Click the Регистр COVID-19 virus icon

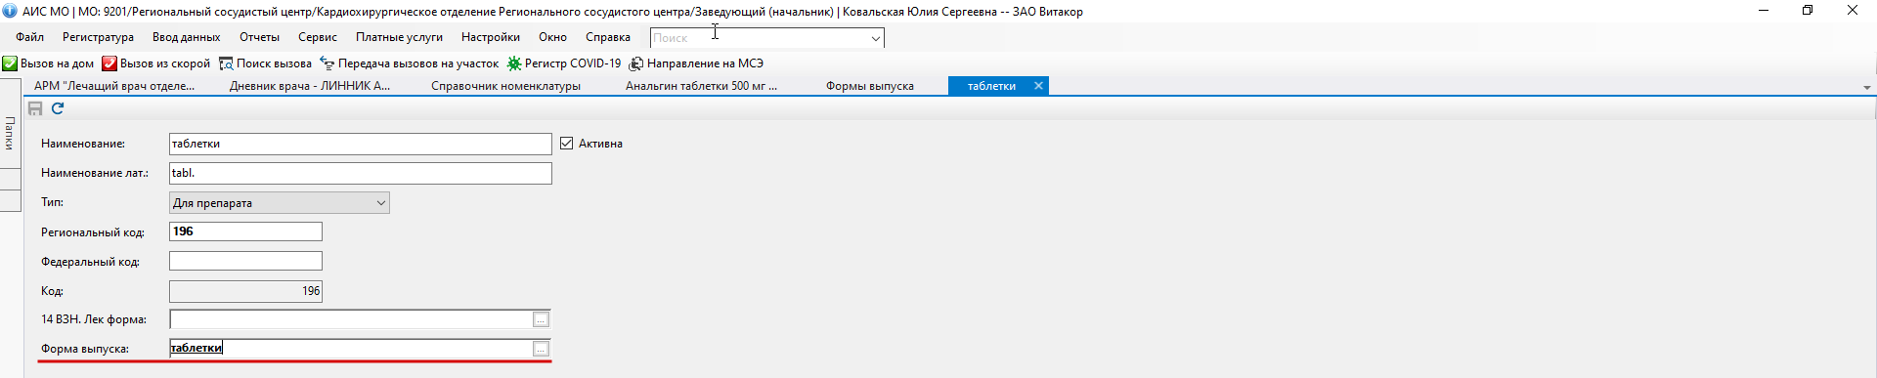point(514,63)
